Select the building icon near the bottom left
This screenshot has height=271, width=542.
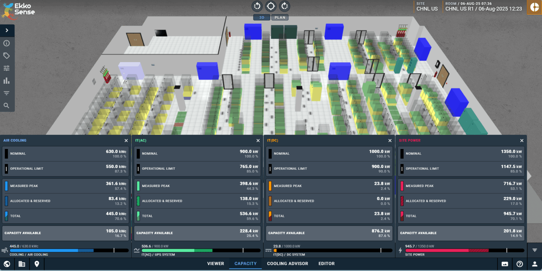click(x=22, y=264)
